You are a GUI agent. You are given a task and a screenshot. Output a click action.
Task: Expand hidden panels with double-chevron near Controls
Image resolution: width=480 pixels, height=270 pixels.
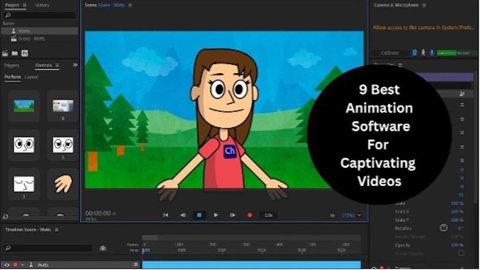click(x=75, y=65)
